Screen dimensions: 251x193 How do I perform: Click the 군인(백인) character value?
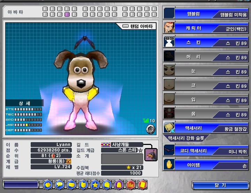click(x=236, y=29)
